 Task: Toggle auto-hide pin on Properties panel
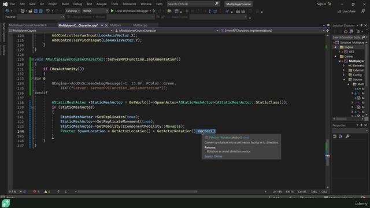click(361, 125)
